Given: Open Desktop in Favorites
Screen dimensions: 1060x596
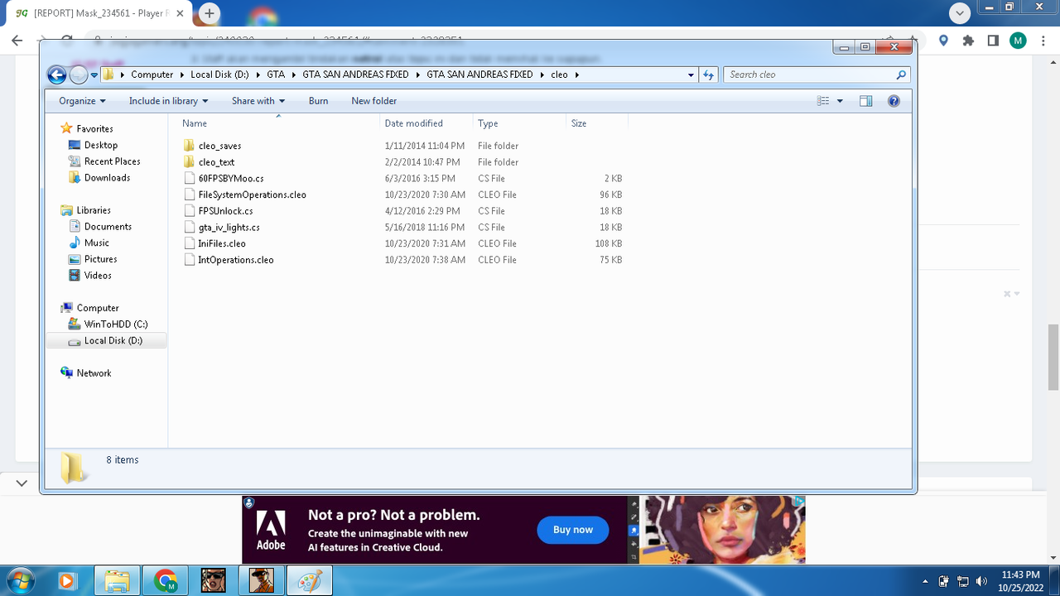Looking at the screenshot, I should click(x=100, y=145).
